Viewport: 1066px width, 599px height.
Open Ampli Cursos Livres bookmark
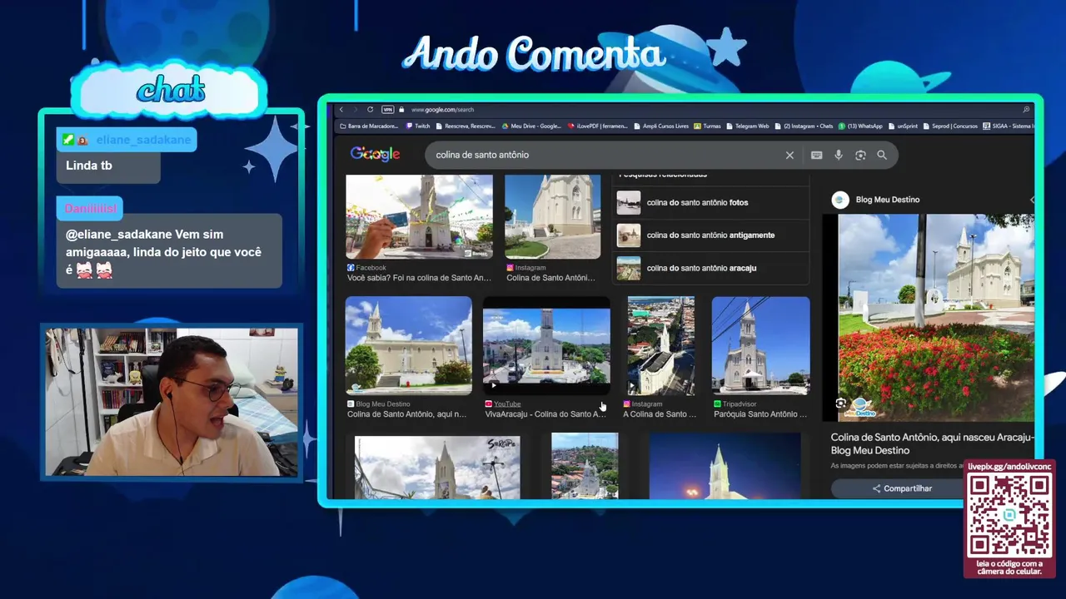661,126
